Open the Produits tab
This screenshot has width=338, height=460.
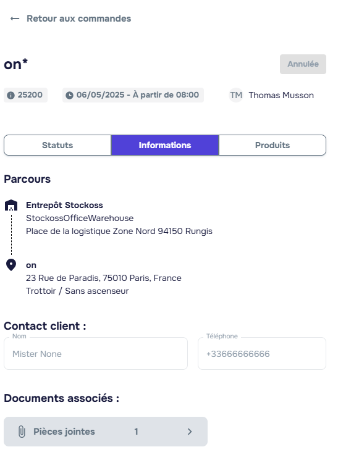pyautogui.click(x=273, y=145)
